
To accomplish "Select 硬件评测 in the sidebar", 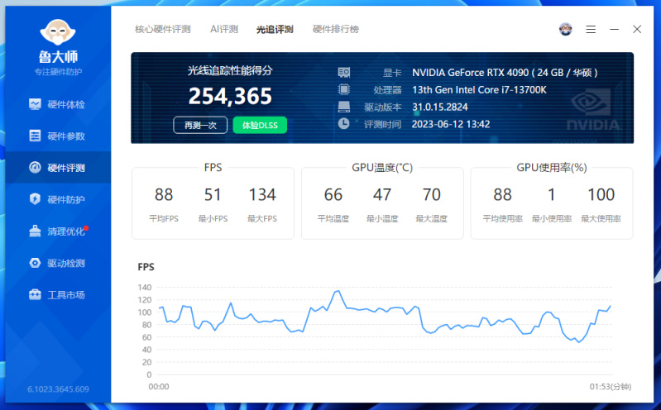I will (58, 167).
